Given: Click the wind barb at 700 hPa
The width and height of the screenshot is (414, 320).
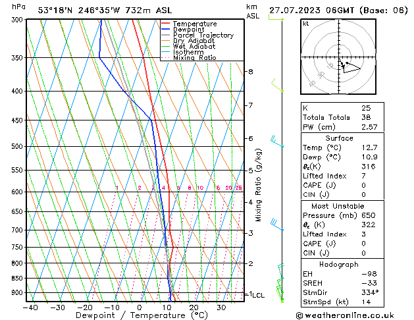Looking at the screenshot, I should coord(276,225).
